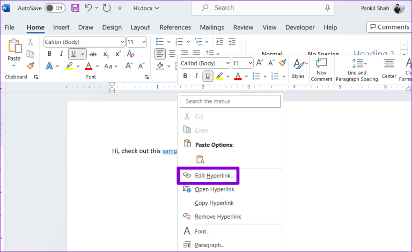The image size is (412, 252).
Task: Click Center alignment in the mini toolbar
Action: coord(389,69)
